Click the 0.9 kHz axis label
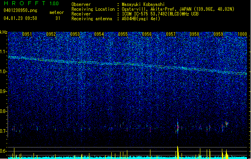251x159 pixels. coord(4,91)
